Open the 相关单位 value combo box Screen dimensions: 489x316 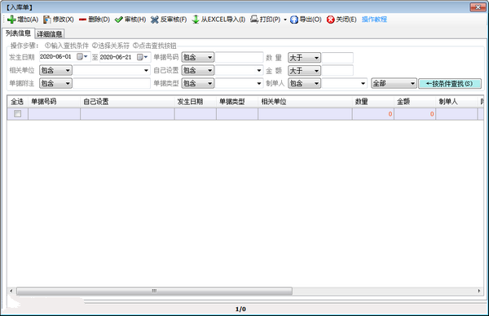pyautogui.click(x=112, y=70)
